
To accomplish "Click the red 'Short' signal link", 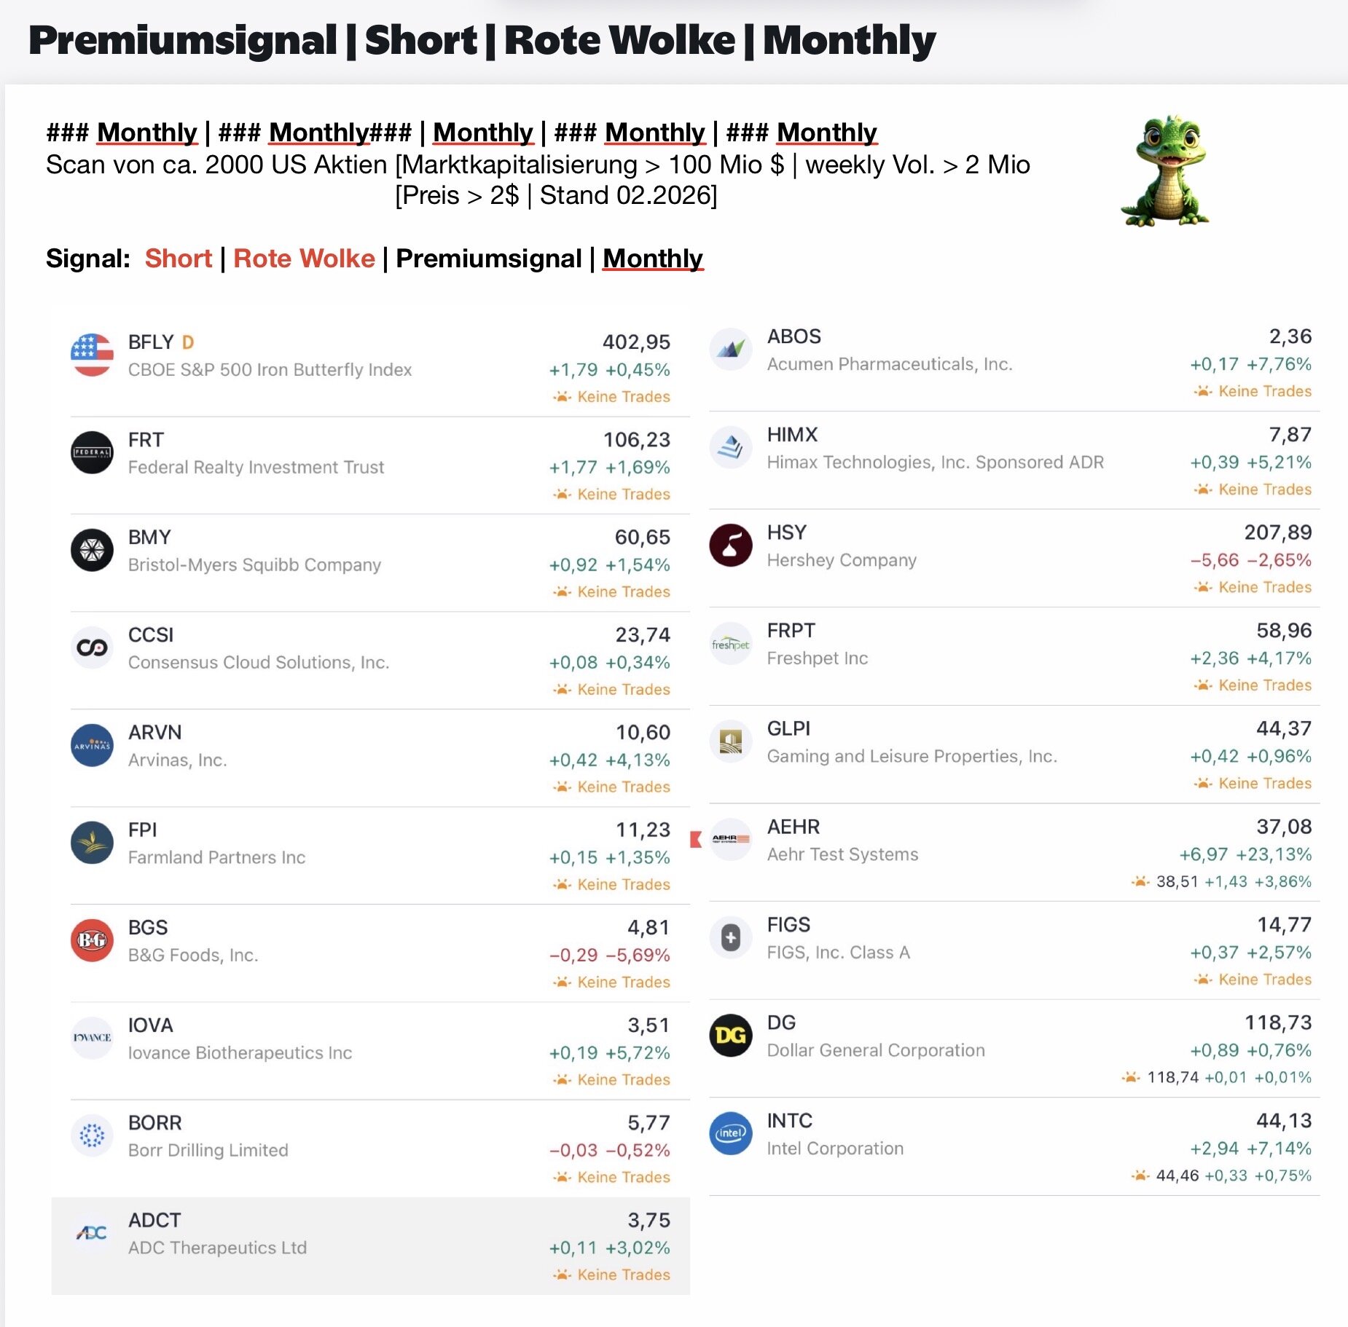I will click(x=178, y=259).
